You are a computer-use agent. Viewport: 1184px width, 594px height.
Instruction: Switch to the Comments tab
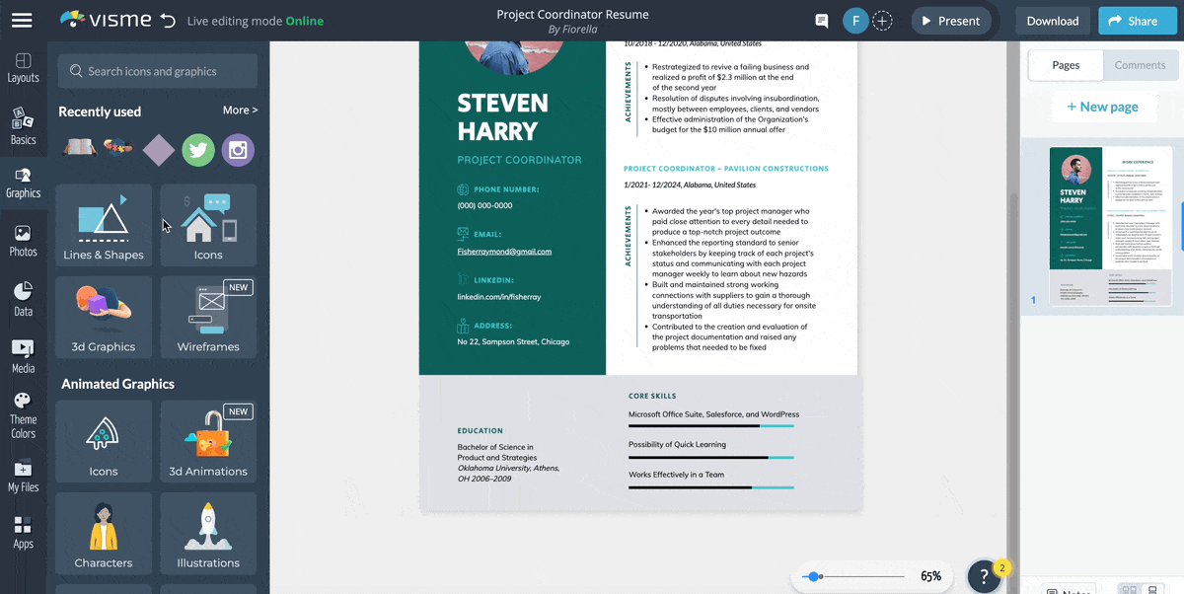click(1140, 65)
